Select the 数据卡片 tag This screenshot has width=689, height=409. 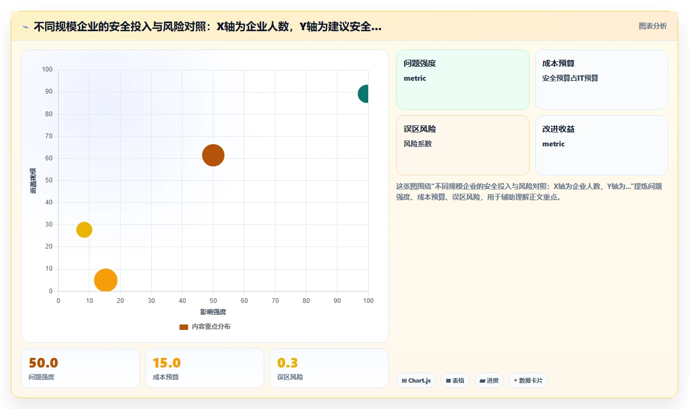click(528, 380)
